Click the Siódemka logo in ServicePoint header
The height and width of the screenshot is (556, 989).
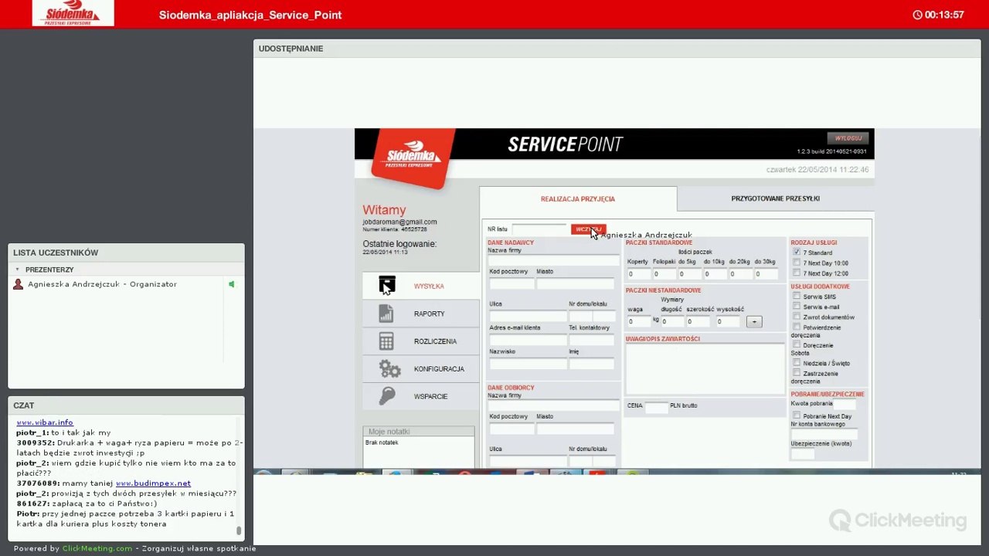413,159
